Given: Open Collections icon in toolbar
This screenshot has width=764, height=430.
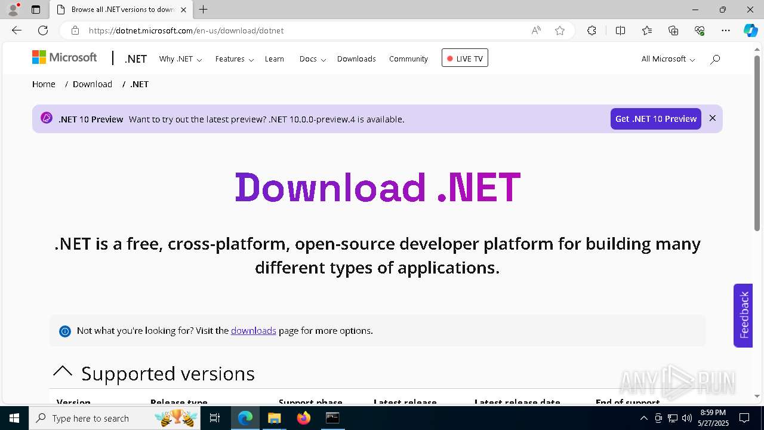Looking at the screenshot, I should click(x=673, y=30).
